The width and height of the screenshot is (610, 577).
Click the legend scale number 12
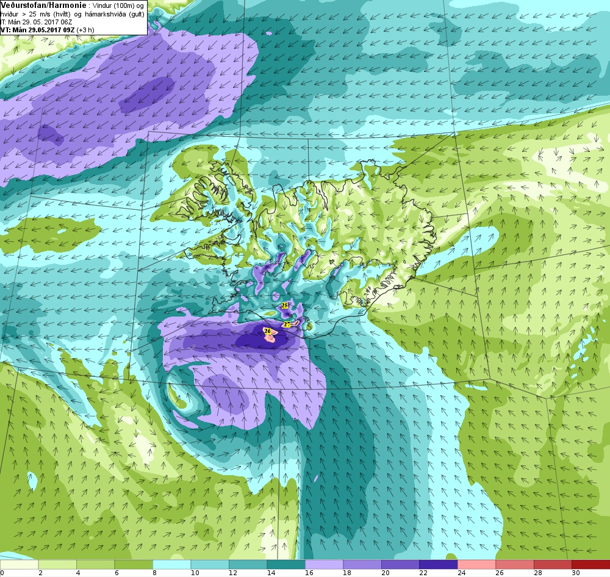click(232, 573)
